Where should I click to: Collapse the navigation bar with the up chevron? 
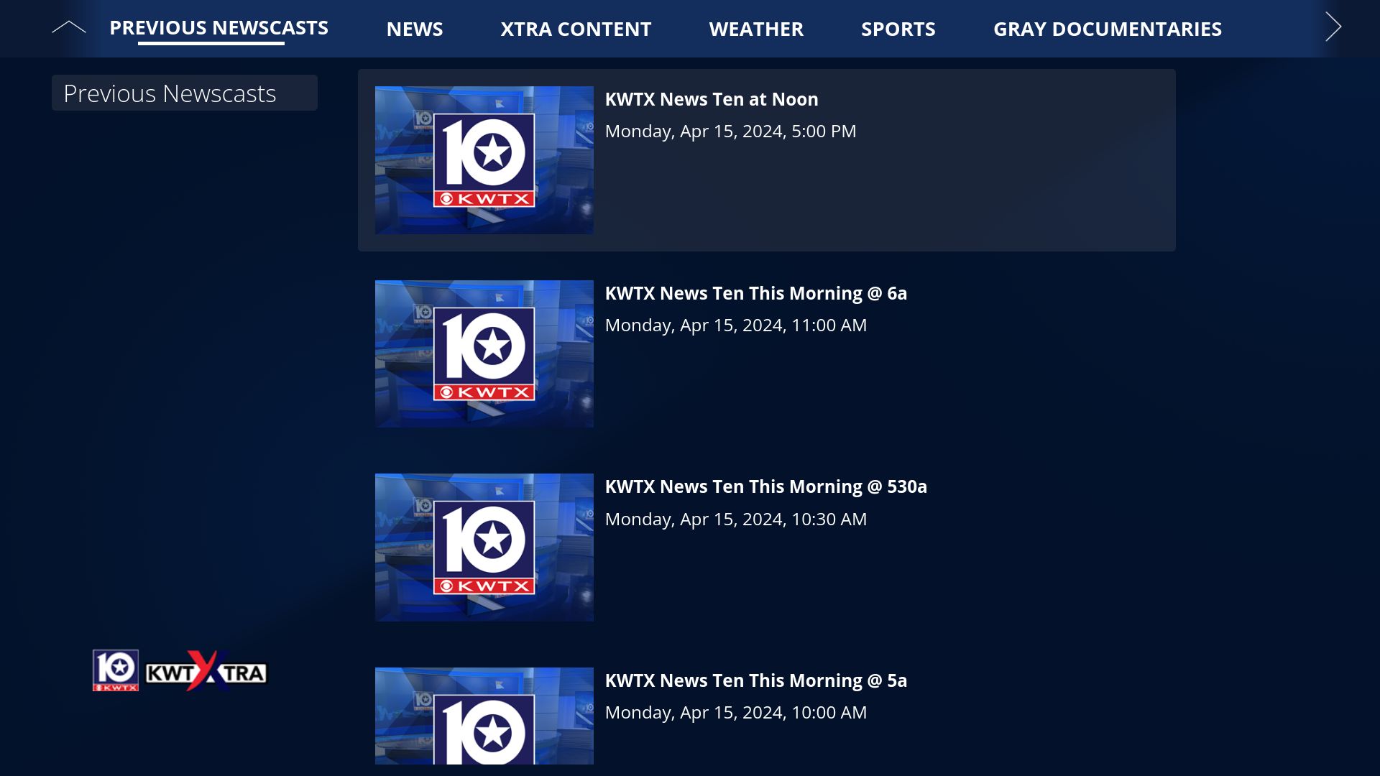(70, 27)
